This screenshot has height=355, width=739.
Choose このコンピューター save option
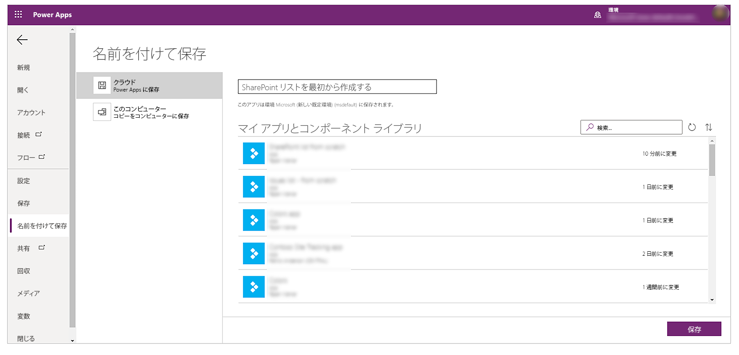150,112
